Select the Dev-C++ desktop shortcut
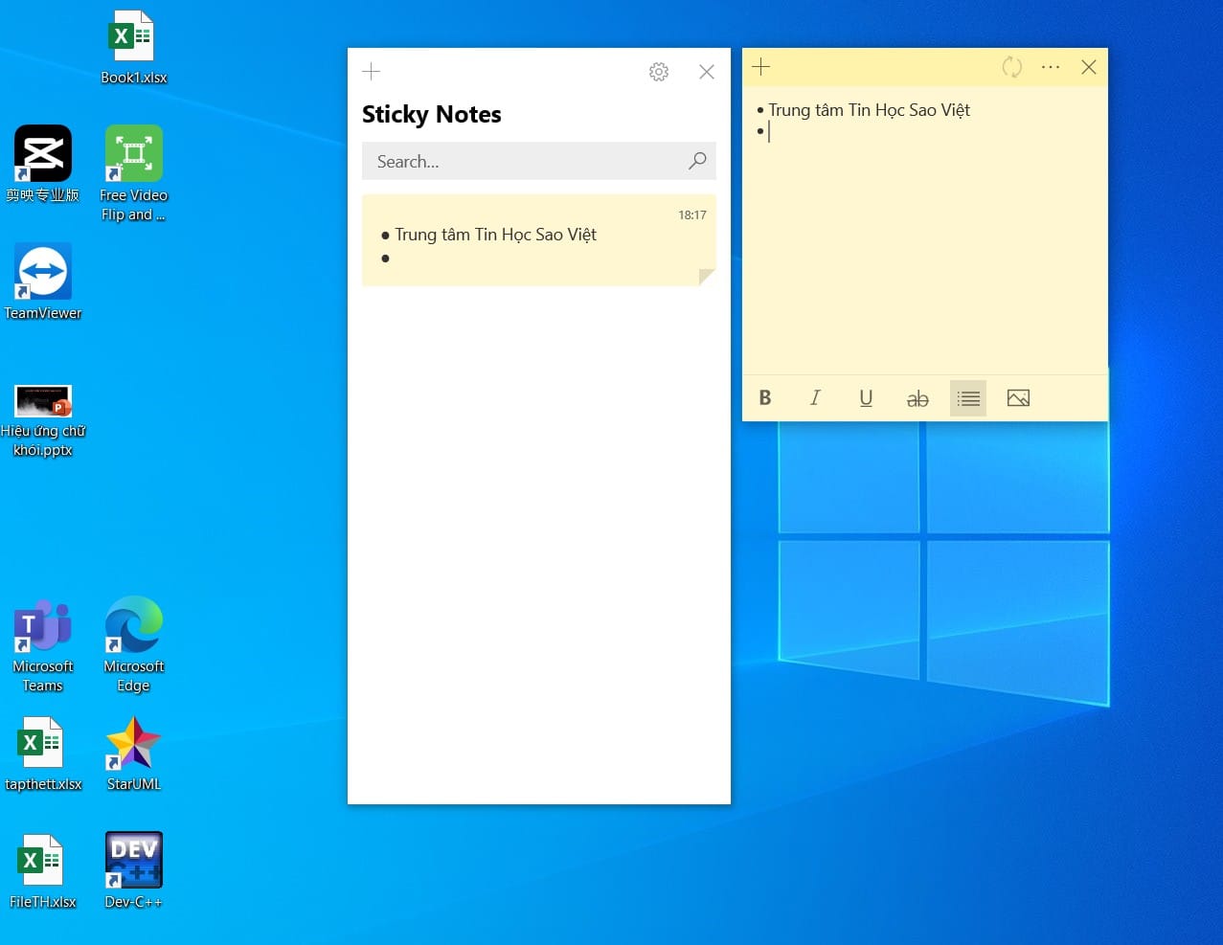 [134, 870]
